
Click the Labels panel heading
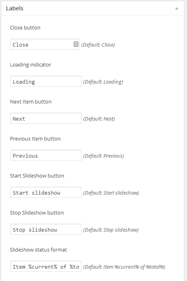(x=15, y=8)
